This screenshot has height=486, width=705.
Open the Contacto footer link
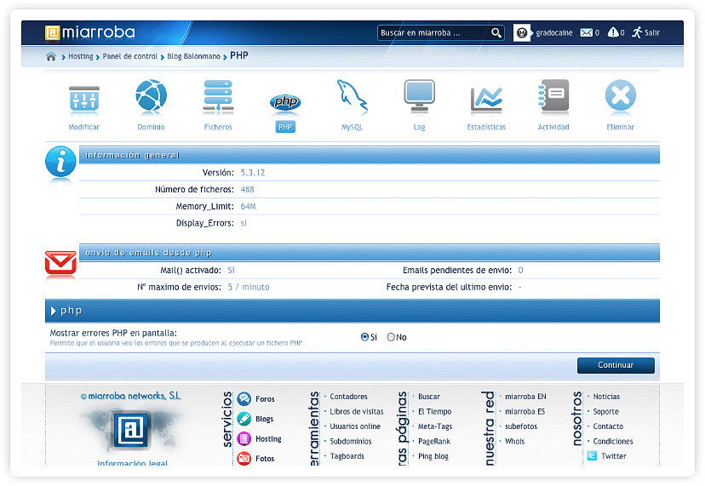(x=608, y=426)
